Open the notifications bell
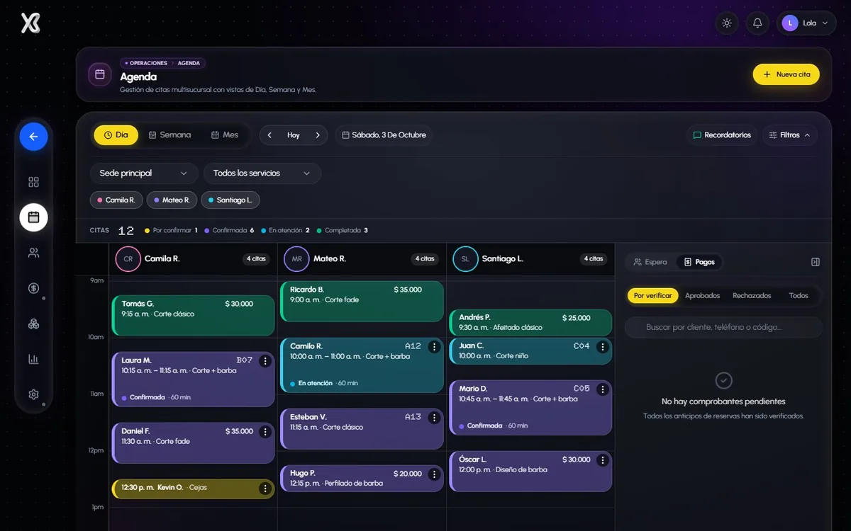The height and width of the screenshot is (531, 851). pos(757,23)
